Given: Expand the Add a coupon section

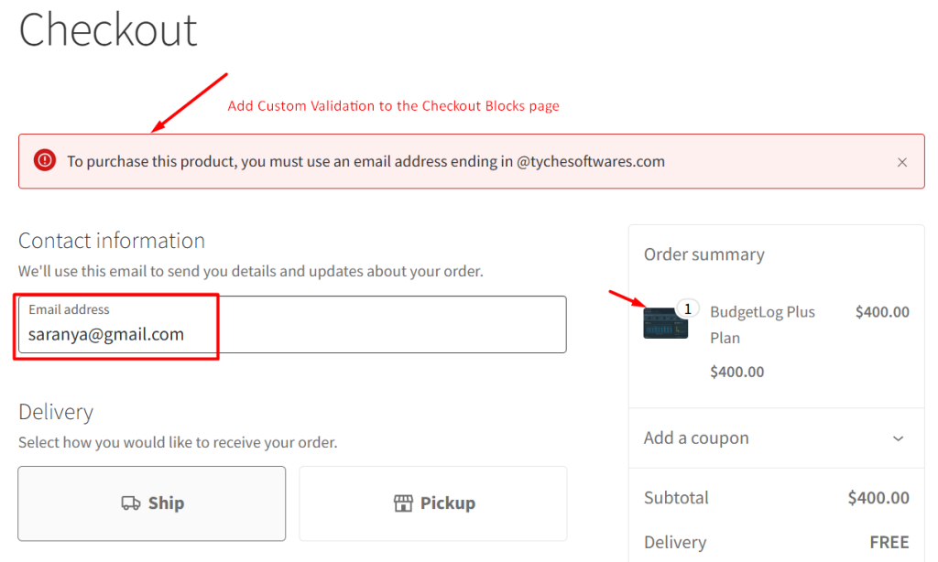Looking at the screenshot, I should 696,438.
